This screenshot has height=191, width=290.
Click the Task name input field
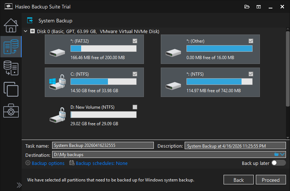click(103, 145)
